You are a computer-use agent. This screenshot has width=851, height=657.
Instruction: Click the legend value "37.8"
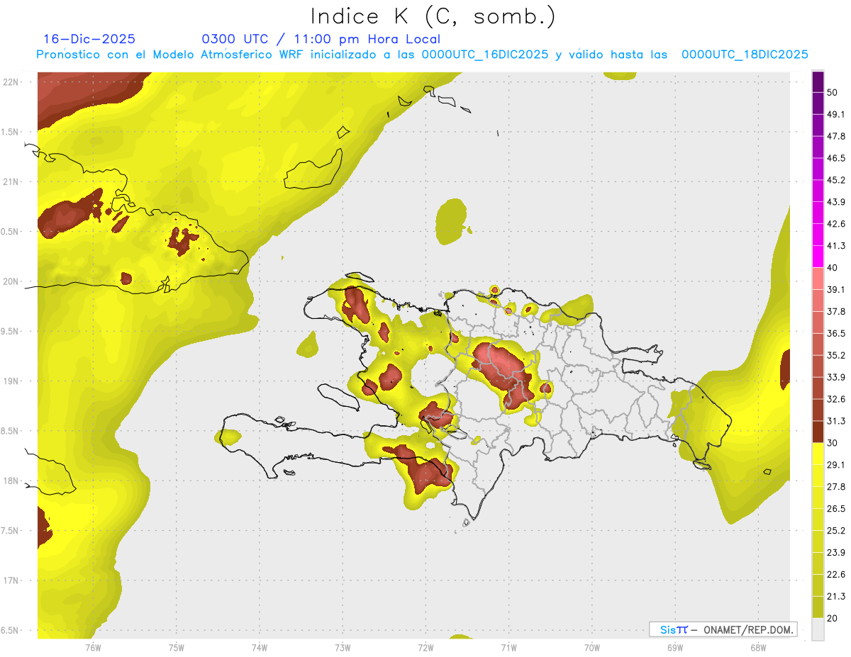click(836, 311)
